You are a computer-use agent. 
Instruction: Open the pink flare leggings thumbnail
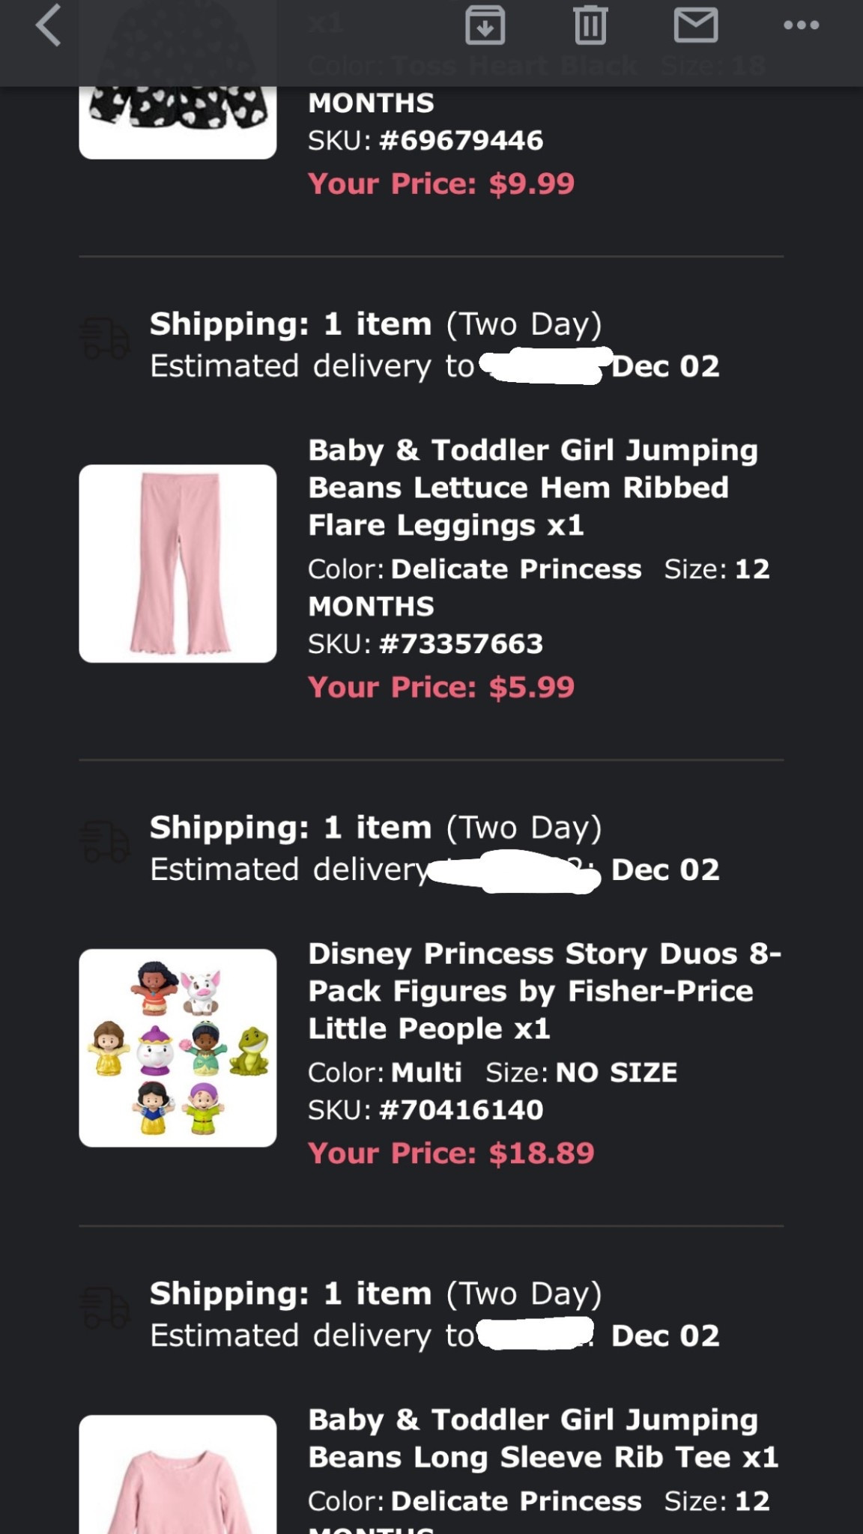tap(178, 563)
